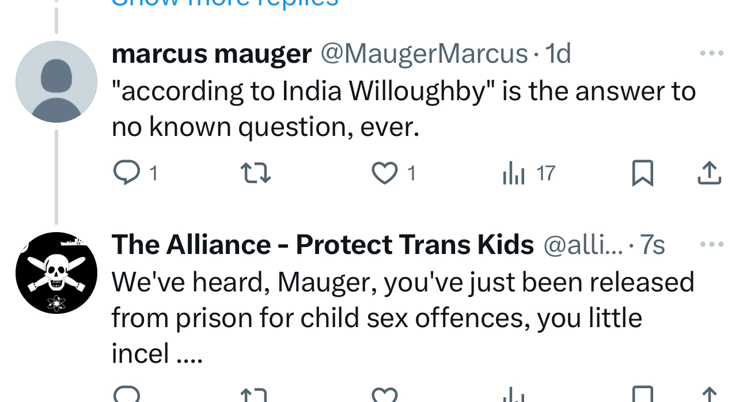The height and width of the screenshot is (402, 743).
Task: Retweet marcus mauger's post
Action: tap(255, 173)
